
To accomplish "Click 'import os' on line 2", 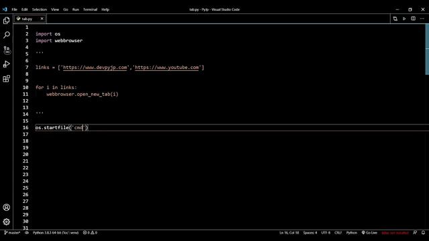I will tap(48, 34).
